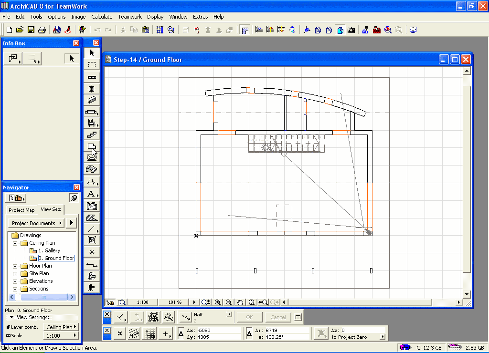Select the Marquee tool in the toolbox
This screenshot has width=489, height=353.
click(92, 65)
